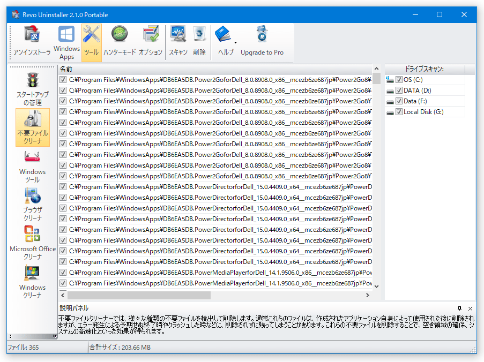Uncheck the first PowerDirectorforDell file row checkbox
Image resolution: width=484 pixels, height=362 pixels.
pos(63,187)
